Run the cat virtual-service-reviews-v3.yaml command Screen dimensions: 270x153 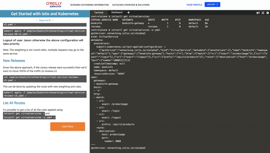coord(45,79)
